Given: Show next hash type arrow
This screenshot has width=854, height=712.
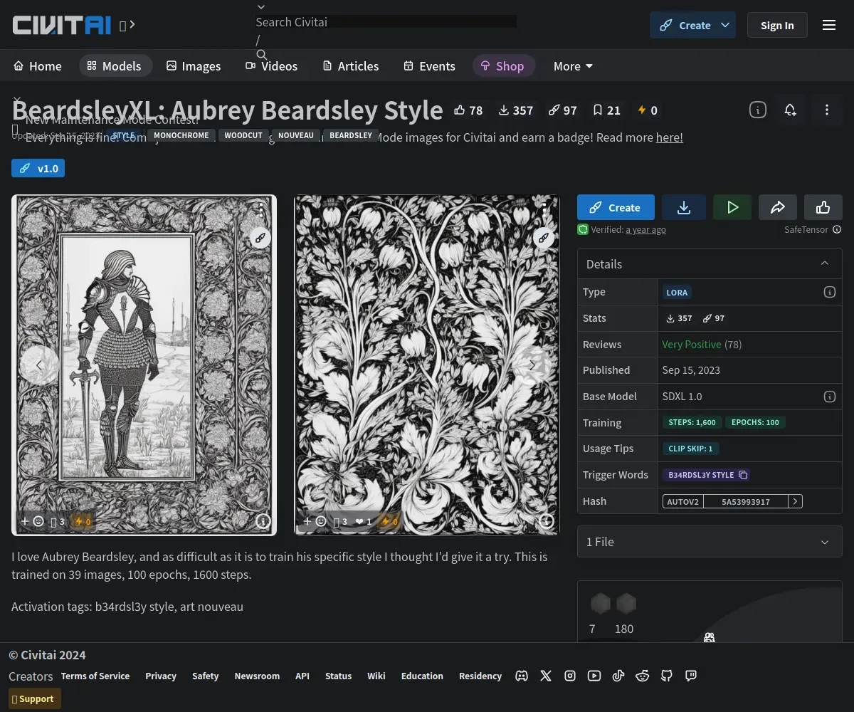Looking at the screenshot, I should 796,501.
